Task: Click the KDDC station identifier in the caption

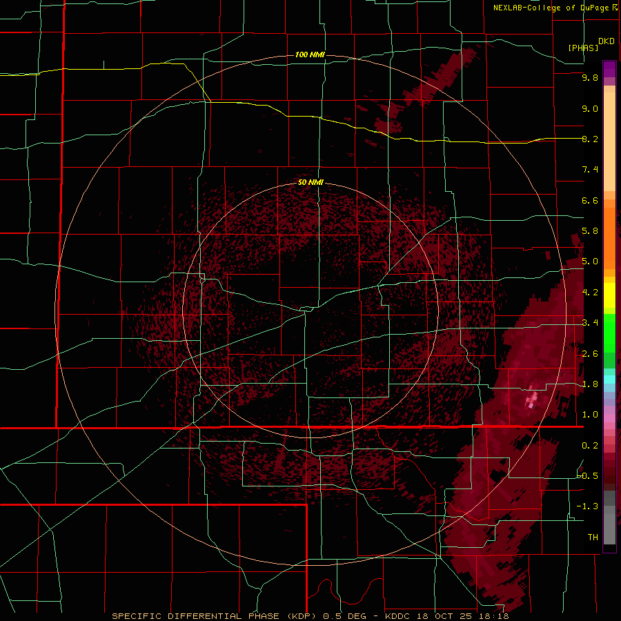Action: click(x=397, y=616)
